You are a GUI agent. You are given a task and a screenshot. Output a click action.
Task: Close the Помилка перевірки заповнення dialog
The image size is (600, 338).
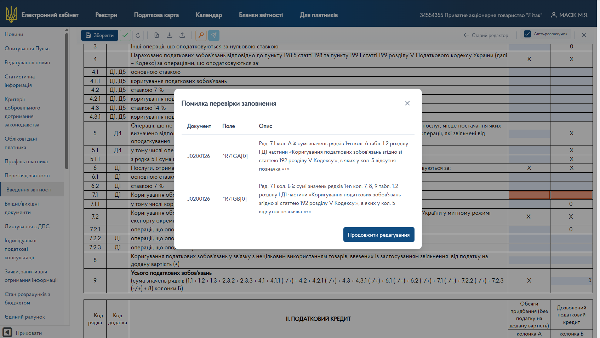coord(407,103)
